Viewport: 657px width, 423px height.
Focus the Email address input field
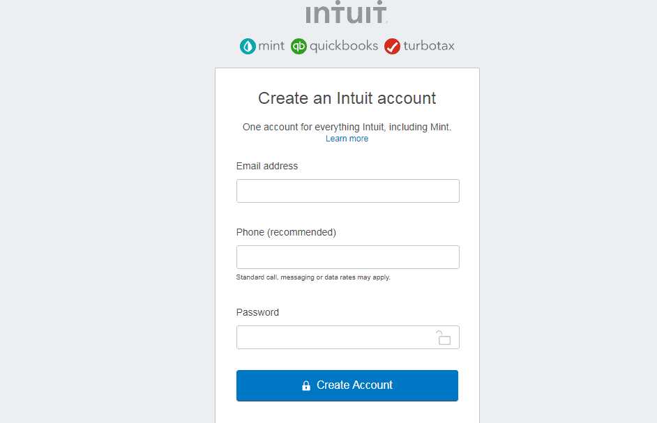coord(348,191)
